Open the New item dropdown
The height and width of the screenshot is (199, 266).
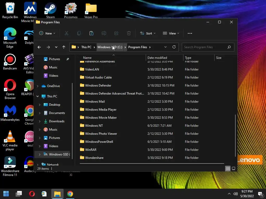click(47, 33)
